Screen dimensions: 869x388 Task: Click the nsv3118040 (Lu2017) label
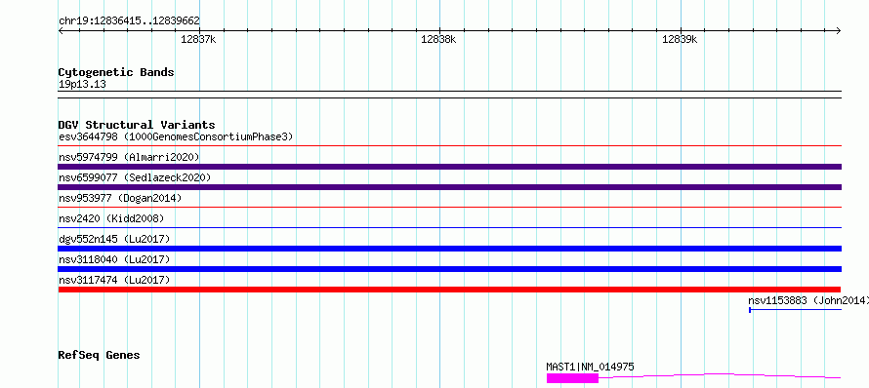(x=114, y=259)
